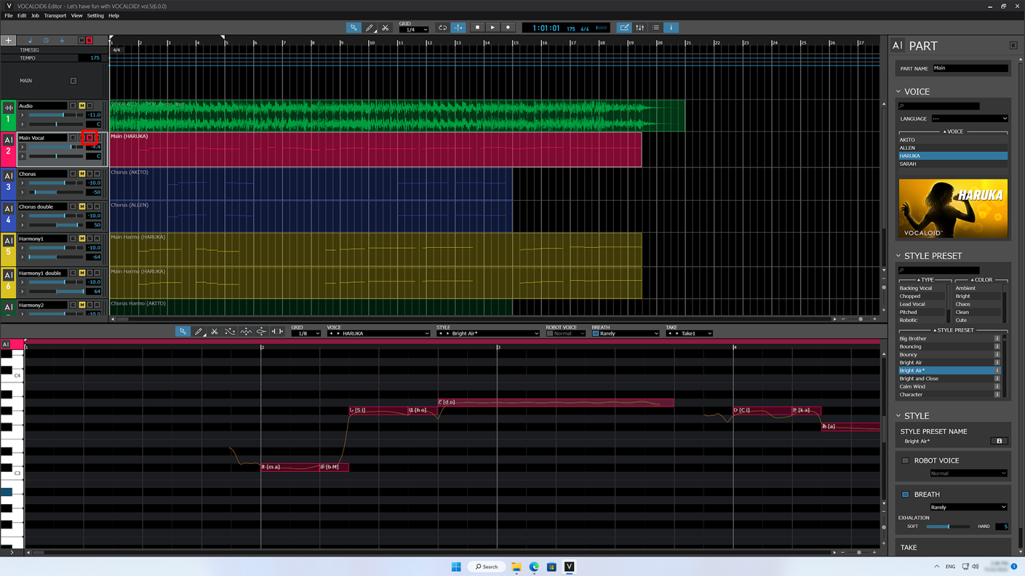Select the Scissors tool in the top toolbar

coord(385,27)
